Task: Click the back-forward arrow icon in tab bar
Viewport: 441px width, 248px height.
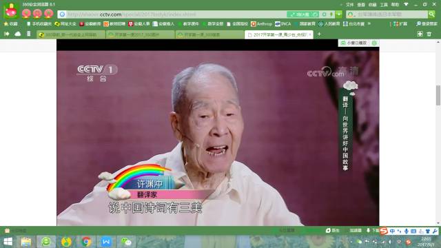Action: point(7,34)
